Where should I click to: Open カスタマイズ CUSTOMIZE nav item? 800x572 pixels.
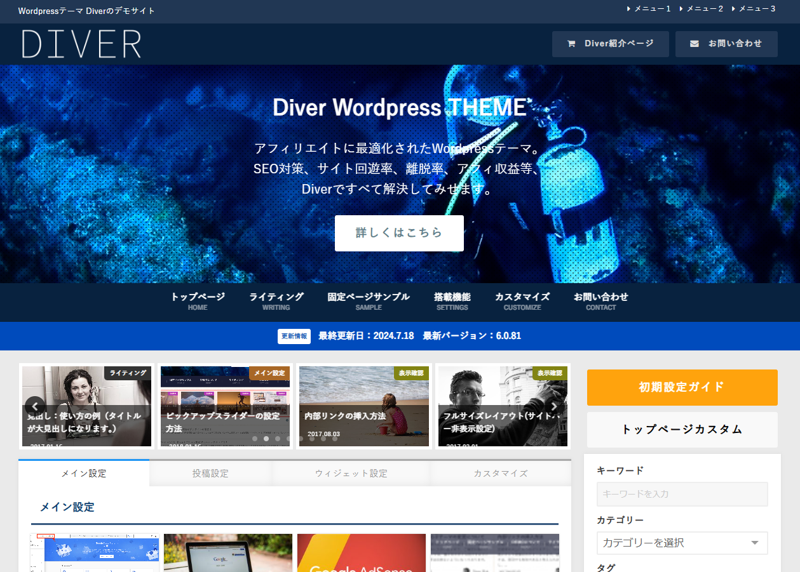click(x=522, y=301)
